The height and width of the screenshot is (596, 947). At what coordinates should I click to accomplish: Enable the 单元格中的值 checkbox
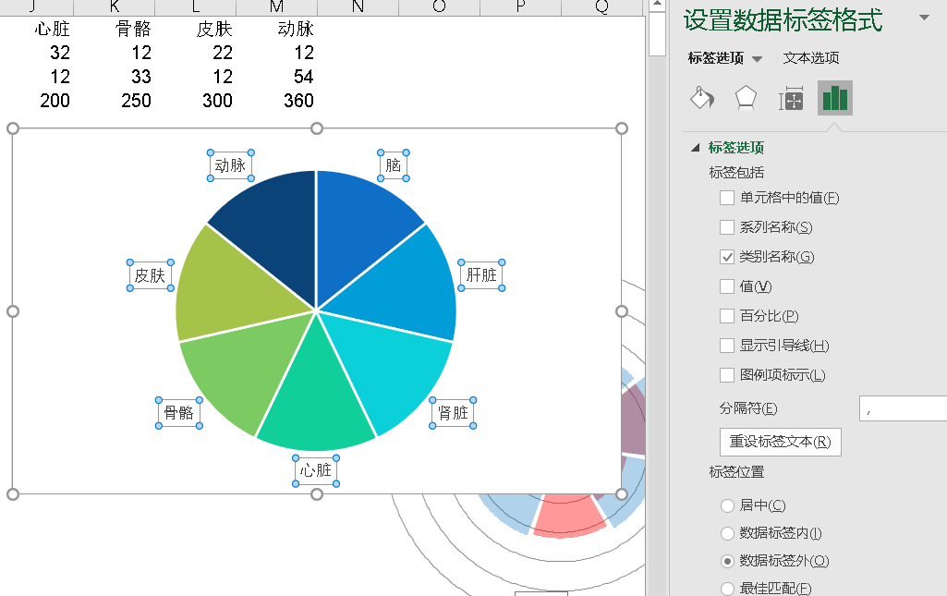click(x=727, y=198)
